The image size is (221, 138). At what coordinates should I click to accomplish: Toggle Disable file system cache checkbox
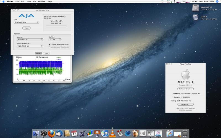click(x=49, y=44)
